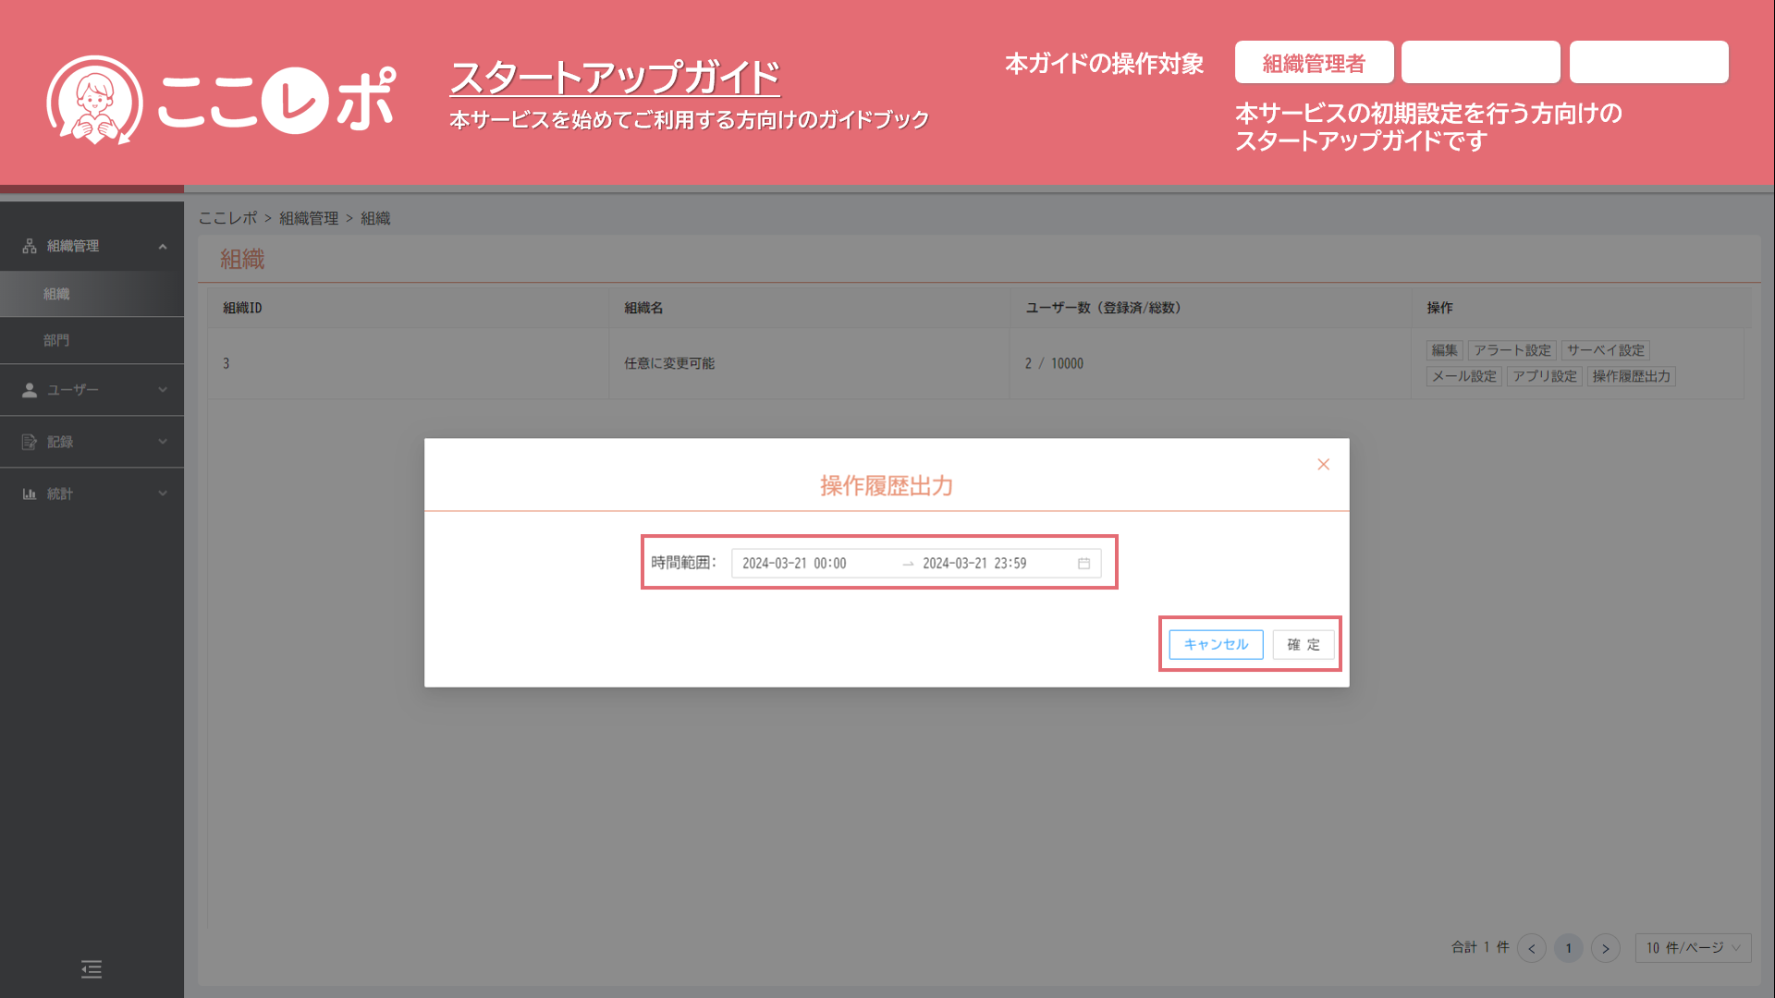Screen dimensions: 1775x998
Task: Click the ユーザー person icon in sidebar
Action: (30, 390)
